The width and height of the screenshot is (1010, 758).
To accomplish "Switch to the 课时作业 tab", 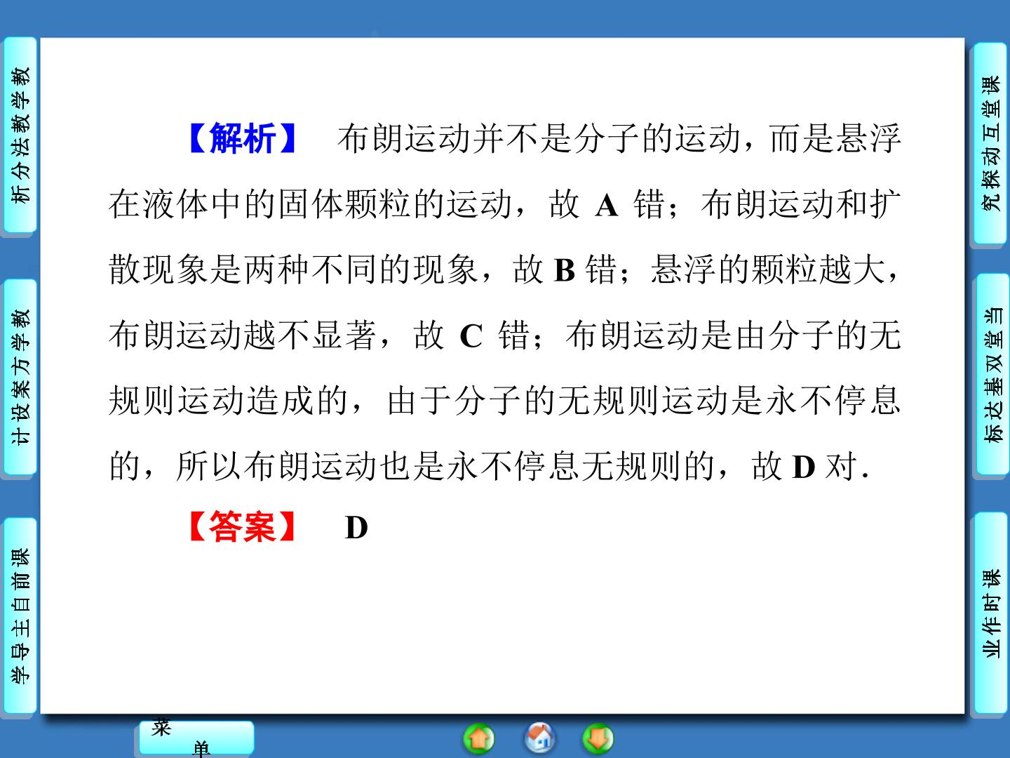I will click(990, 613).
